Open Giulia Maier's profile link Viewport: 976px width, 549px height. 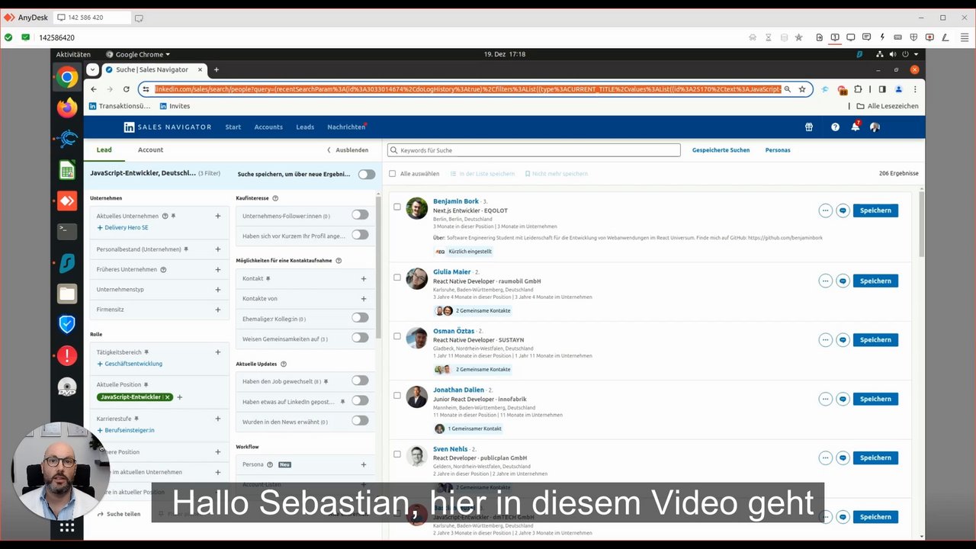(451, 271)
